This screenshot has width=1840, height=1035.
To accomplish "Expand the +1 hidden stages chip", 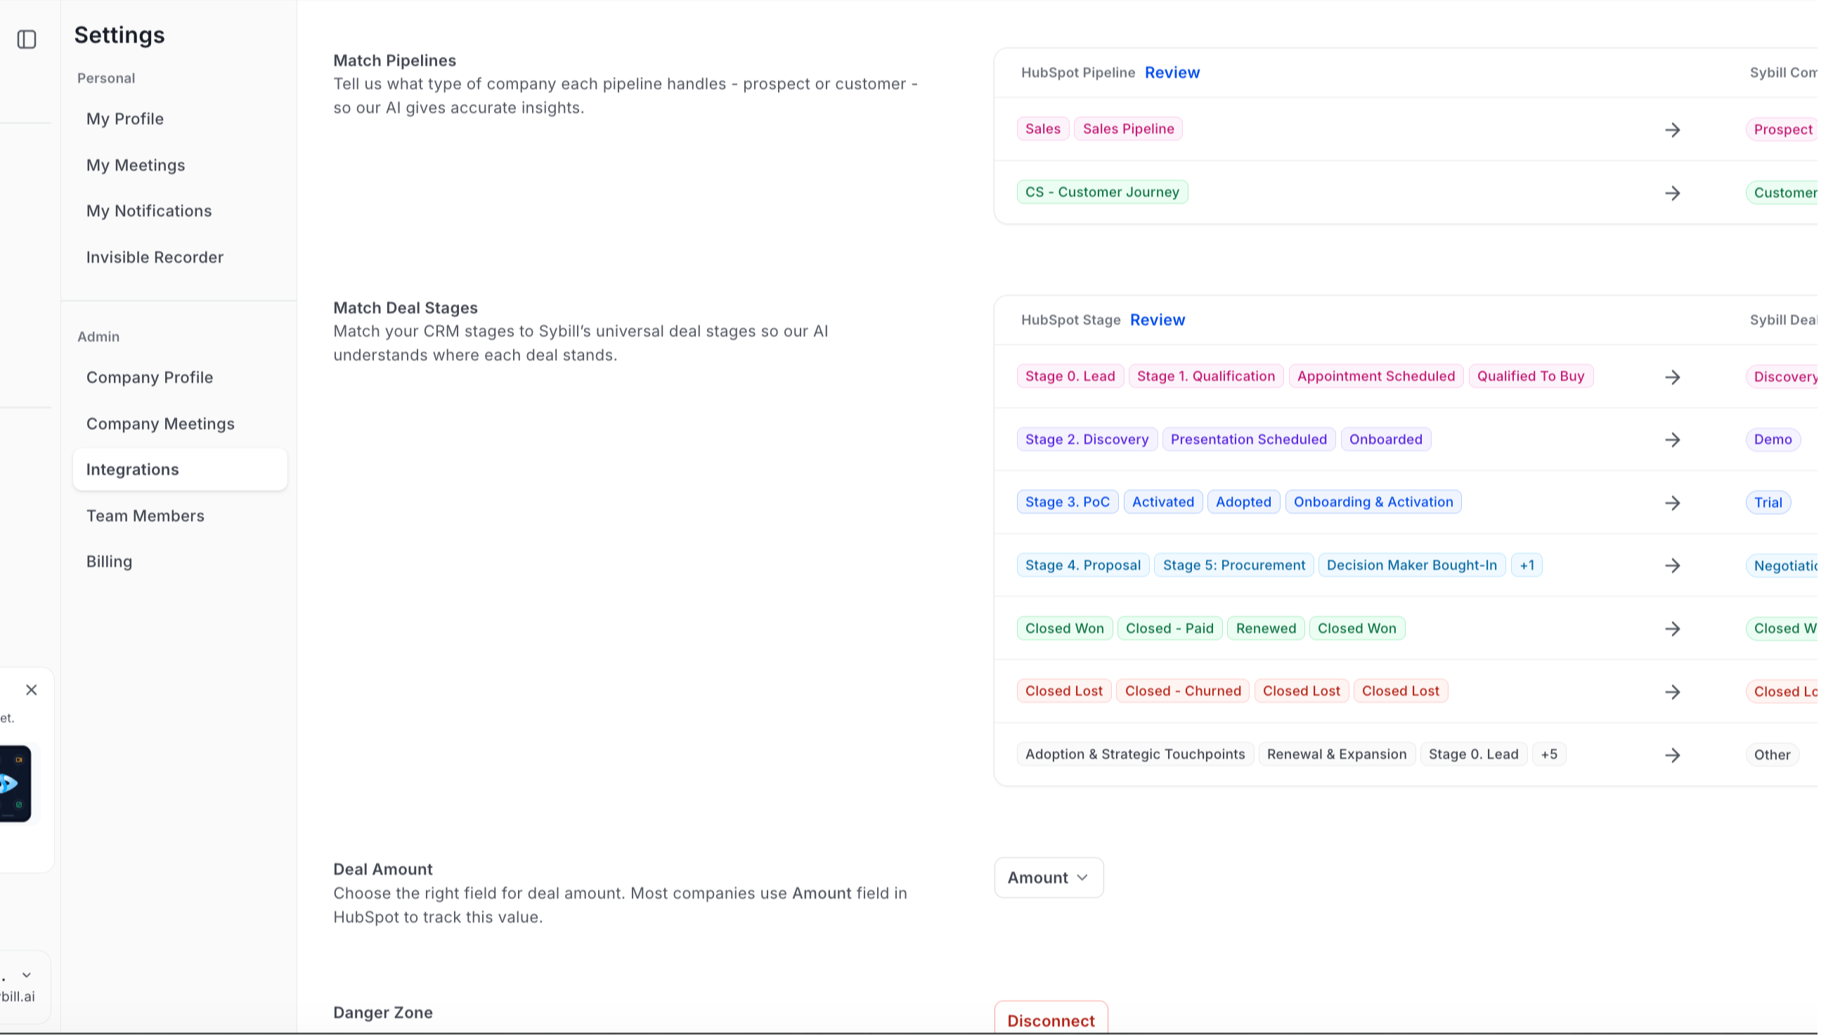I will (x=1527, y=565).
